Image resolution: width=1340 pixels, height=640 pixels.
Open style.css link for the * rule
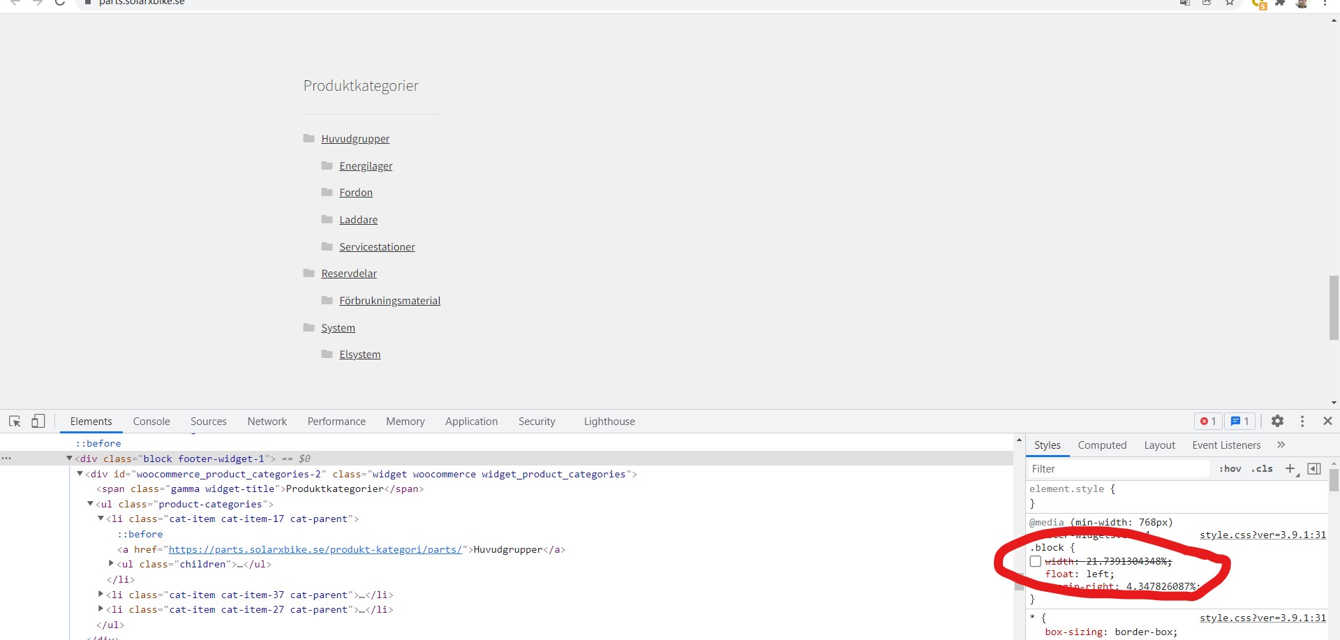click(1263, 618)
